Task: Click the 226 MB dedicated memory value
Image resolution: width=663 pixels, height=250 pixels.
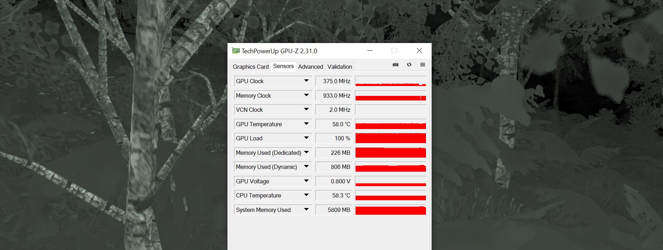Action: tap(333, 153)
